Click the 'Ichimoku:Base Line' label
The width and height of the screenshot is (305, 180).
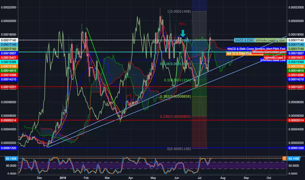click(x=273, y=60)
